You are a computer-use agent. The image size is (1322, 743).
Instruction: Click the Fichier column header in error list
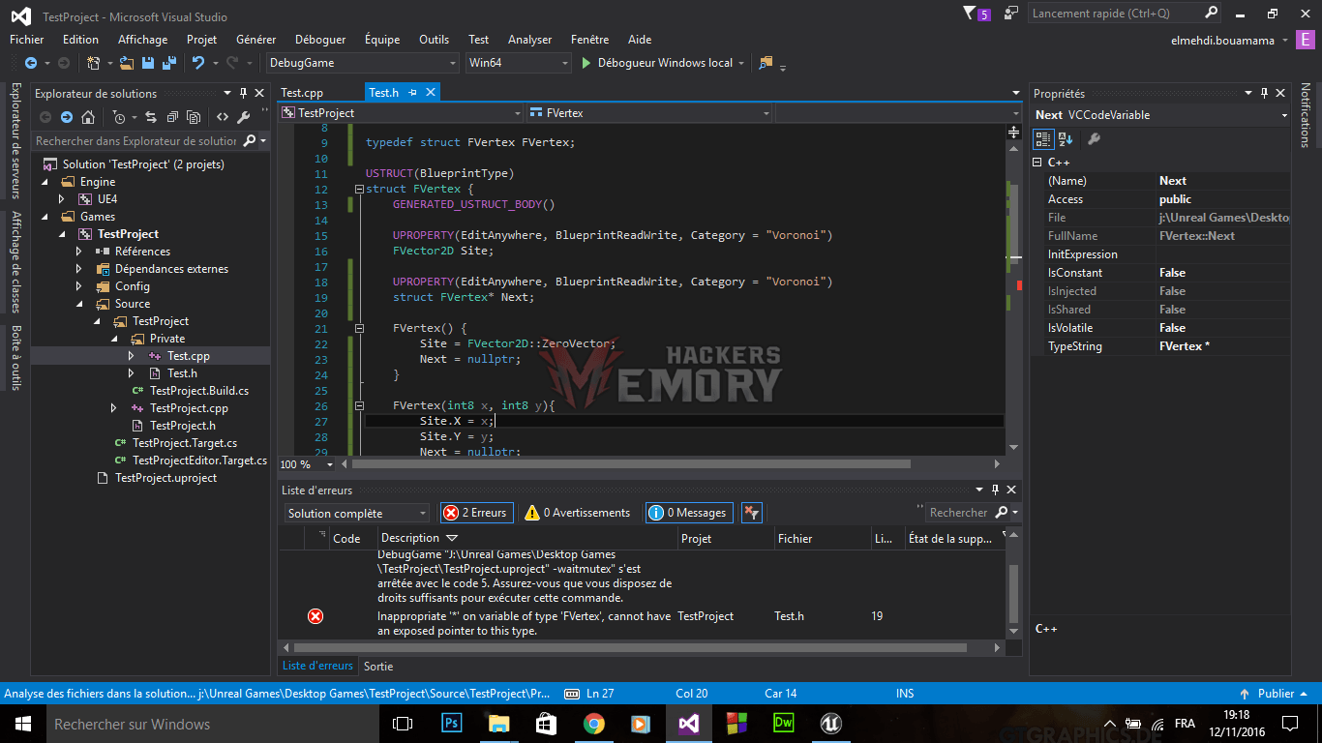click(823, 538)
